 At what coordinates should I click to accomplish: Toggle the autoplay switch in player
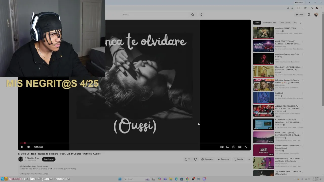pos(222,147)
